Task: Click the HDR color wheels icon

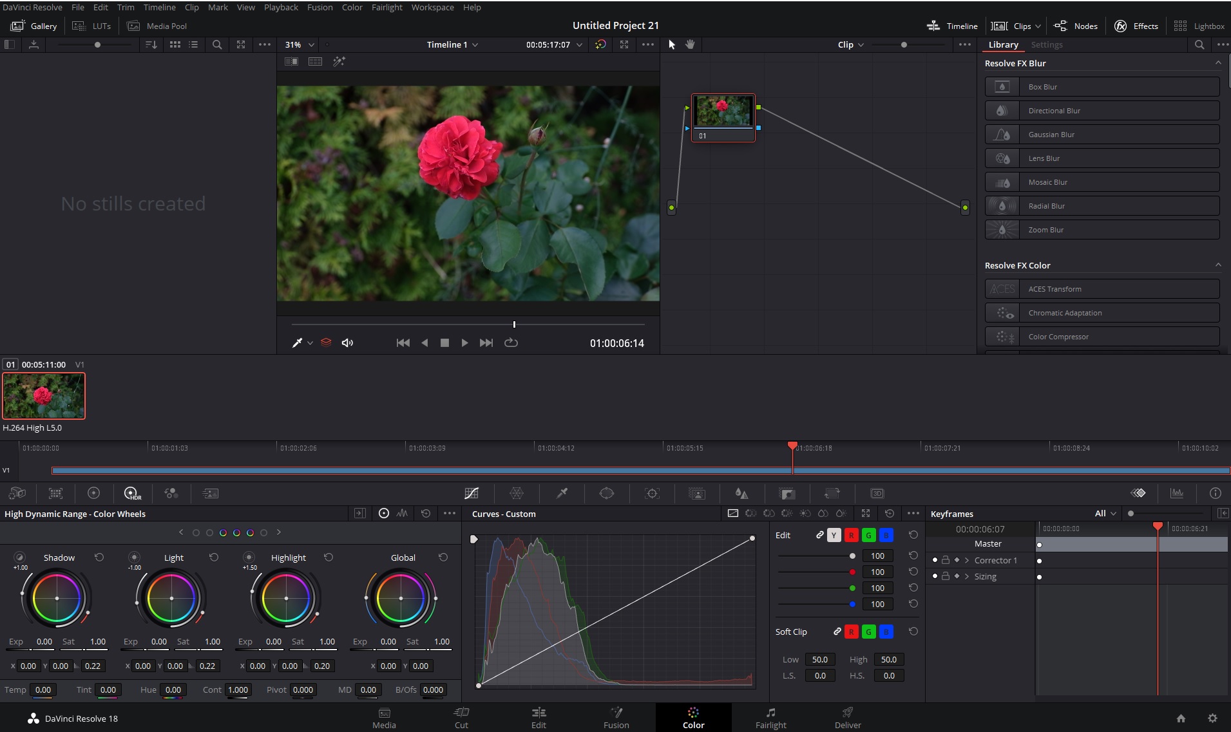Action: [132, 493]
